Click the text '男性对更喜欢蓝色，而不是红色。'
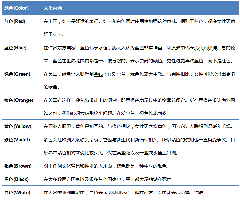This screenshot has height=200, width=240. (x=200, y=61)
